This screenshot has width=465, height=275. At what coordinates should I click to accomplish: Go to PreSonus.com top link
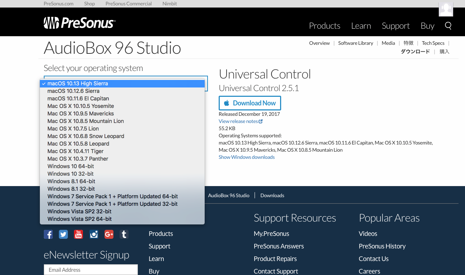tap(59, 4)
